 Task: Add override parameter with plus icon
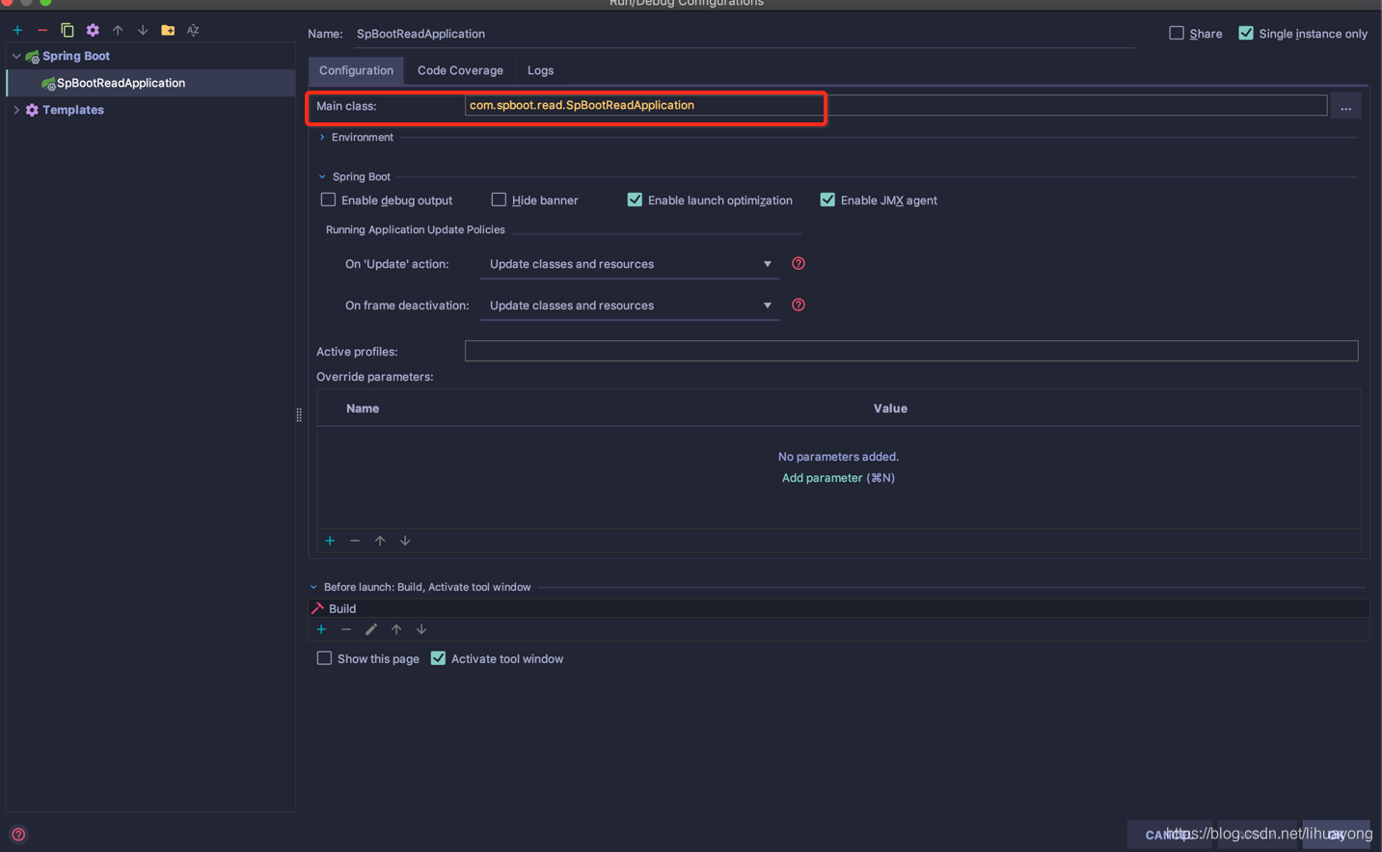[x=330, y=541]
